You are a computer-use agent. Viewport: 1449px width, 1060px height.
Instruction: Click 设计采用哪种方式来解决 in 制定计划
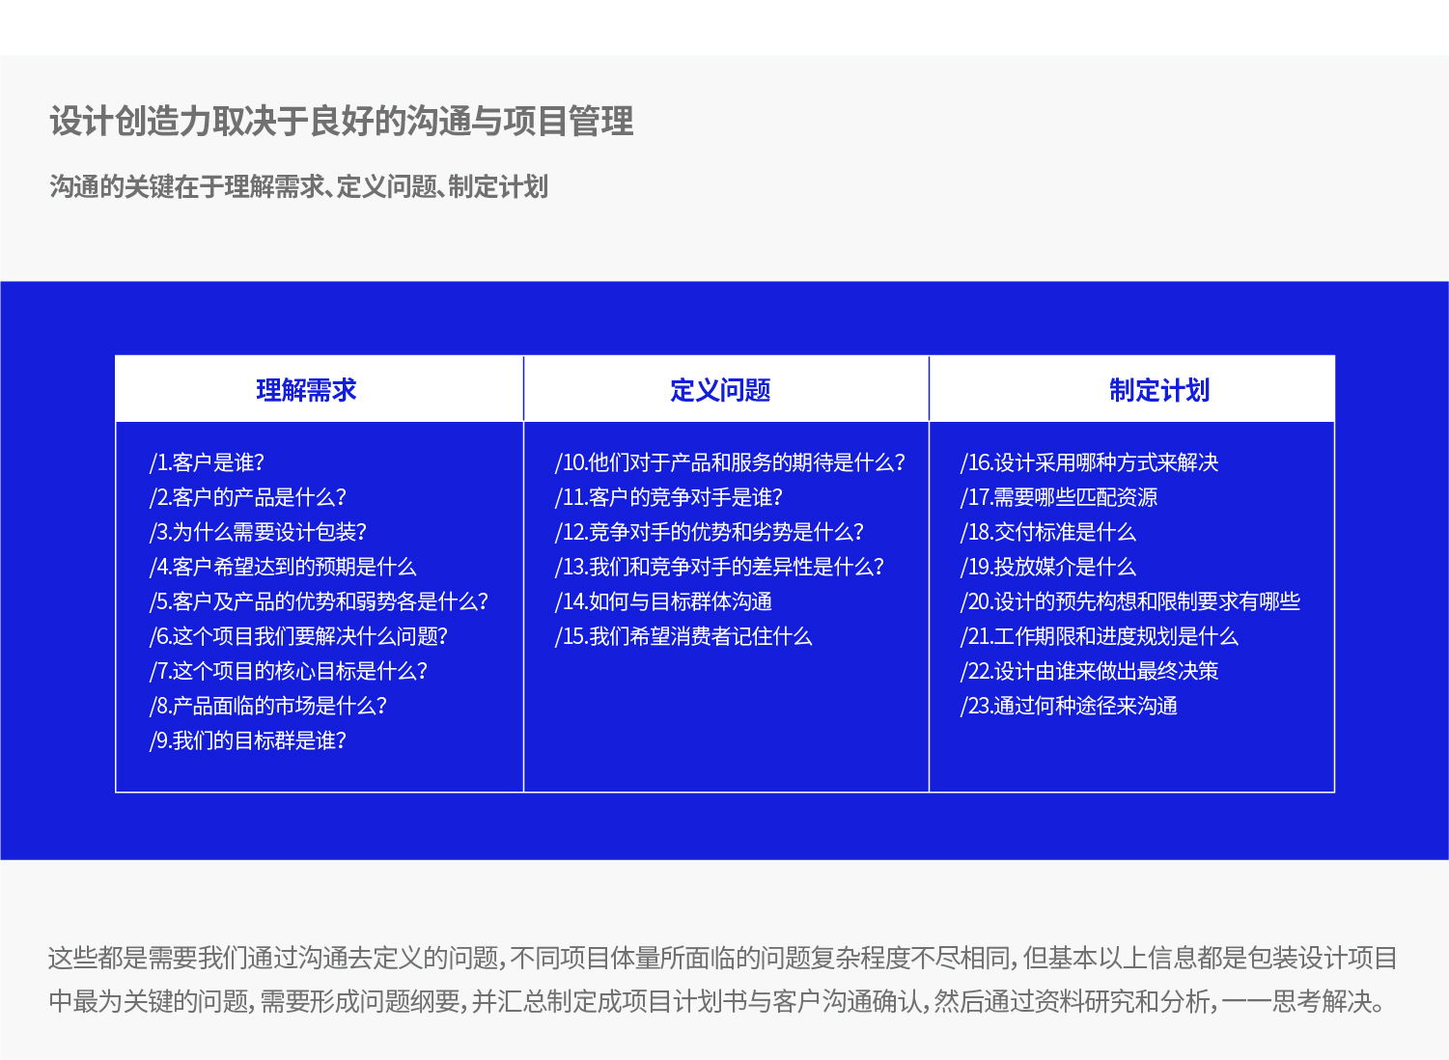1091,462
